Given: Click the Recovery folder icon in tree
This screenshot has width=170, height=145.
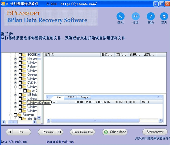Looking at the screenshot, I should click(19, 115).
